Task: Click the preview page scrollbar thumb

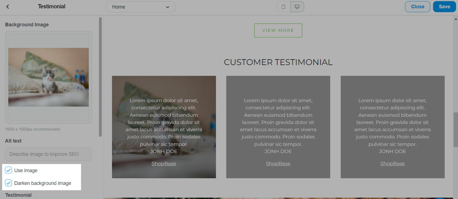Action: coord(456,130)
